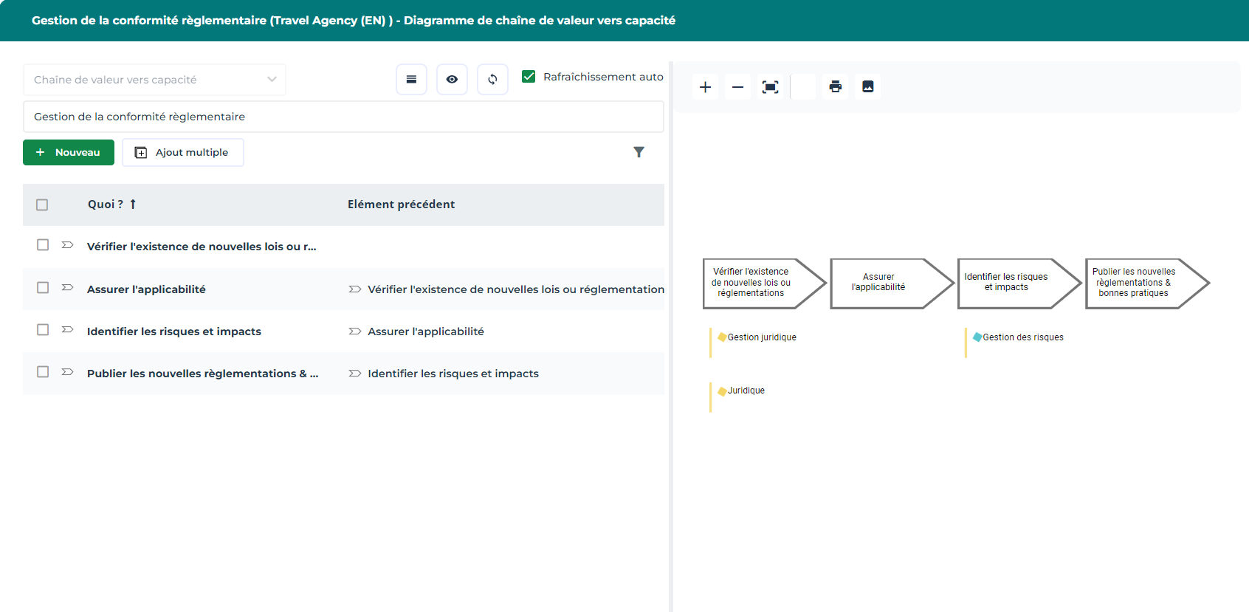1249x612 pixels.
Task: Disable Rafraîchissement auto checkbox
Action: [529, 77]
